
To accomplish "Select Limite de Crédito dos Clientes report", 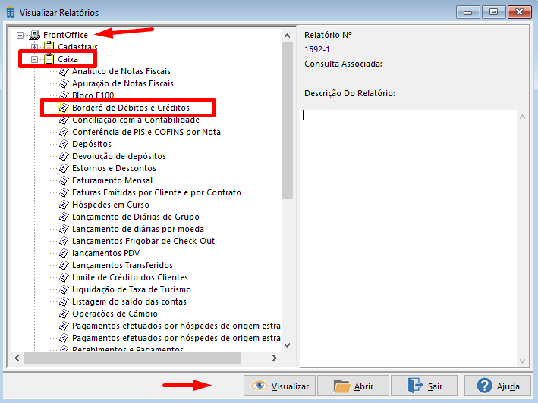I will click(x=130, y=277).
